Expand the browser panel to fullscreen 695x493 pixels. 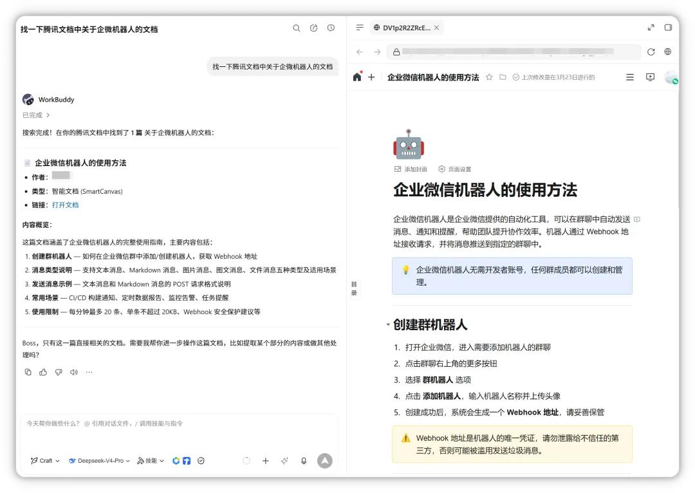(651, 28)
